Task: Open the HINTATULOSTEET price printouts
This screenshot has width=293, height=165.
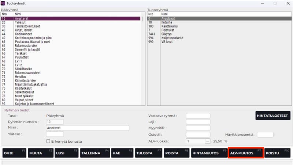Action: 273,116
